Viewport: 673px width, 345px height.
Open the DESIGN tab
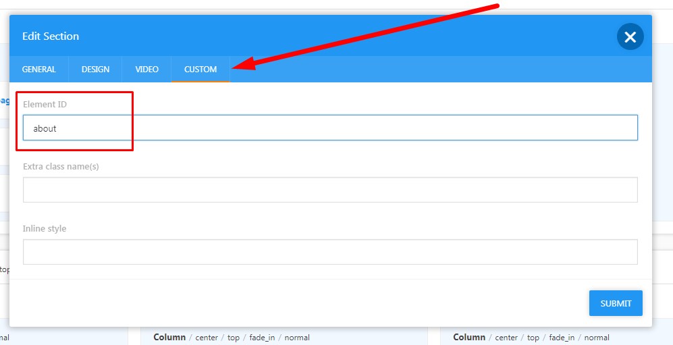point(95,69)
